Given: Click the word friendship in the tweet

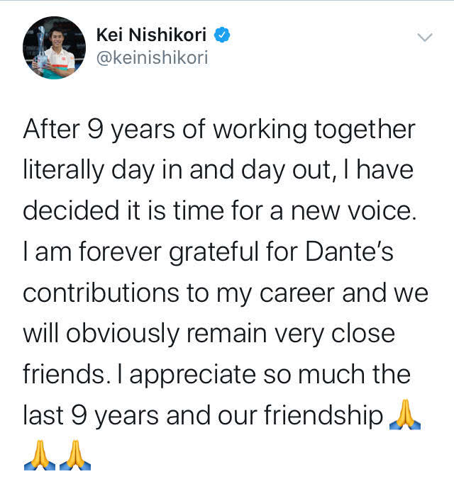Looking at the screenshot, I should coord(323,415).
